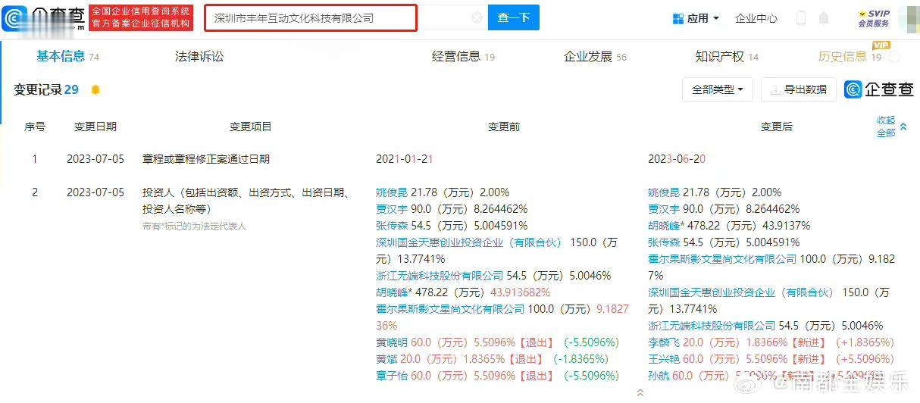920x403 pixels.
Task: Open 黄斌 exited investor link
Action: pos(386,359)
